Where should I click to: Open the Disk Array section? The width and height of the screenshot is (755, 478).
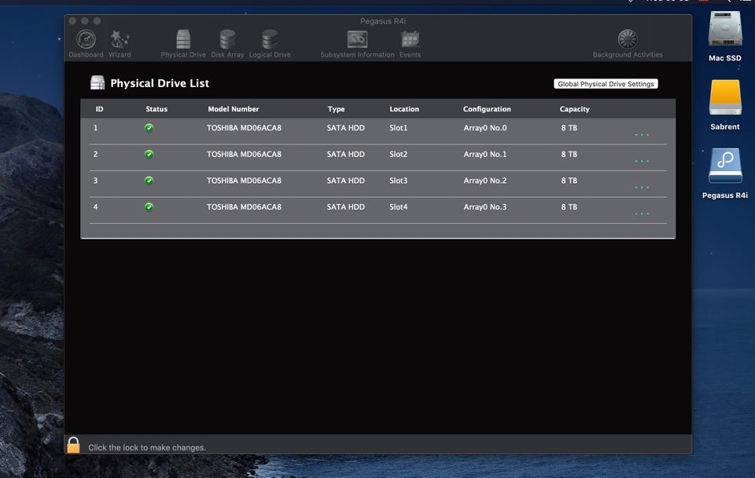[227, 41]
